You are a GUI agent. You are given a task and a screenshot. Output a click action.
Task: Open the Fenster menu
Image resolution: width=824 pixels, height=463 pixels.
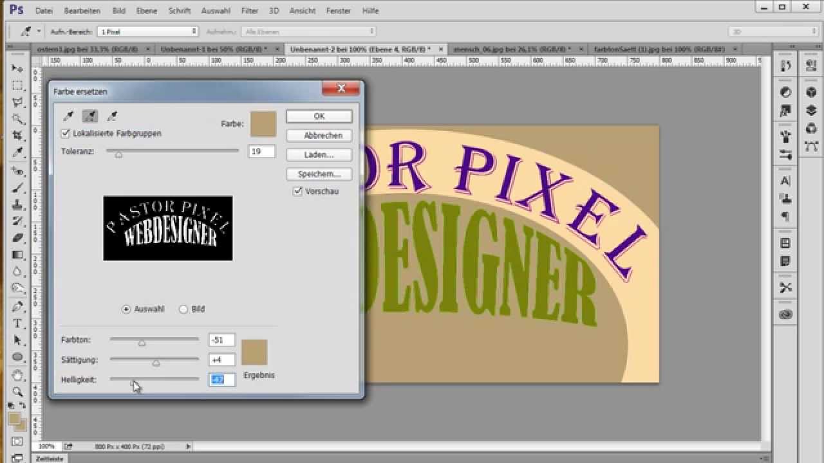339,11
